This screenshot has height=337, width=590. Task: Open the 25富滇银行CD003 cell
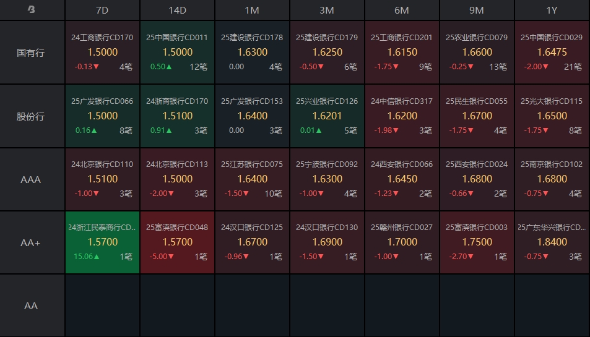pos(477,242)
